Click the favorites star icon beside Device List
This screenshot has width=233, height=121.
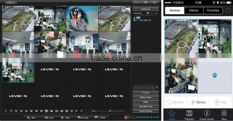[x=152, y=13]
